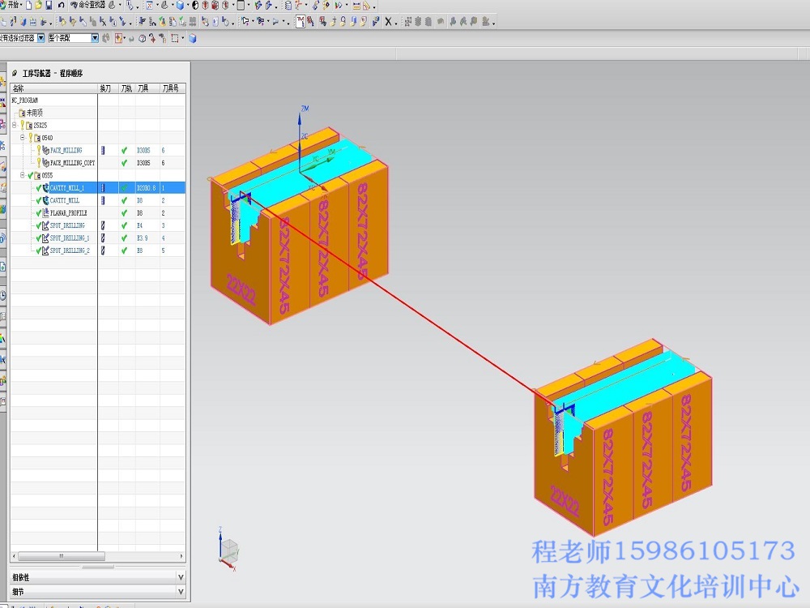Select the 0555 program folder

[x=47, y=175]
